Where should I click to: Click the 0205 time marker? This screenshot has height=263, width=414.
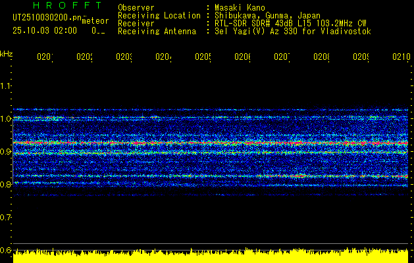coord(203,57)
